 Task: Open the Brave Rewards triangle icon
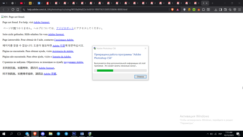[178, 10]
